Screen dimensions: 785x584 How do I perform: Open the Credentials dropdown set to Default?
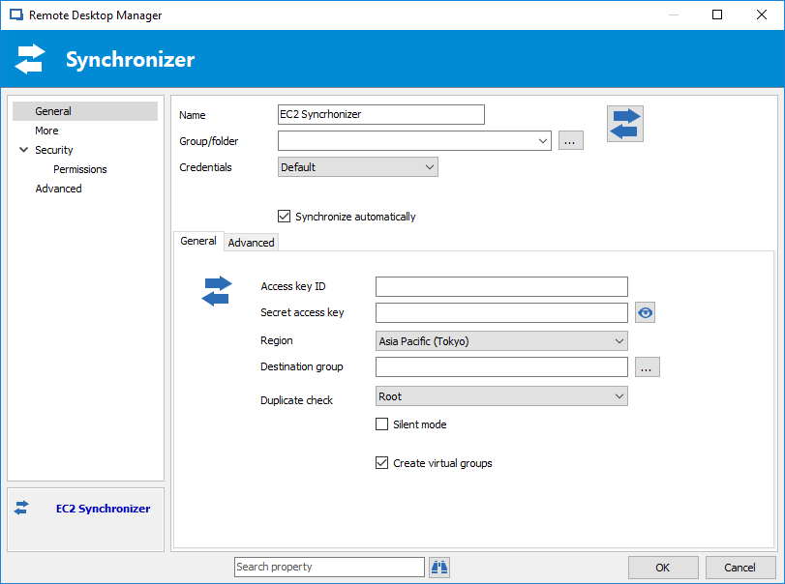point(358,167)
